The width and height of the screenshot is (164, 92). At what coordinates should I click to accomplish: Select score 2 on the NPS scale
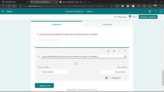(58, 62)
